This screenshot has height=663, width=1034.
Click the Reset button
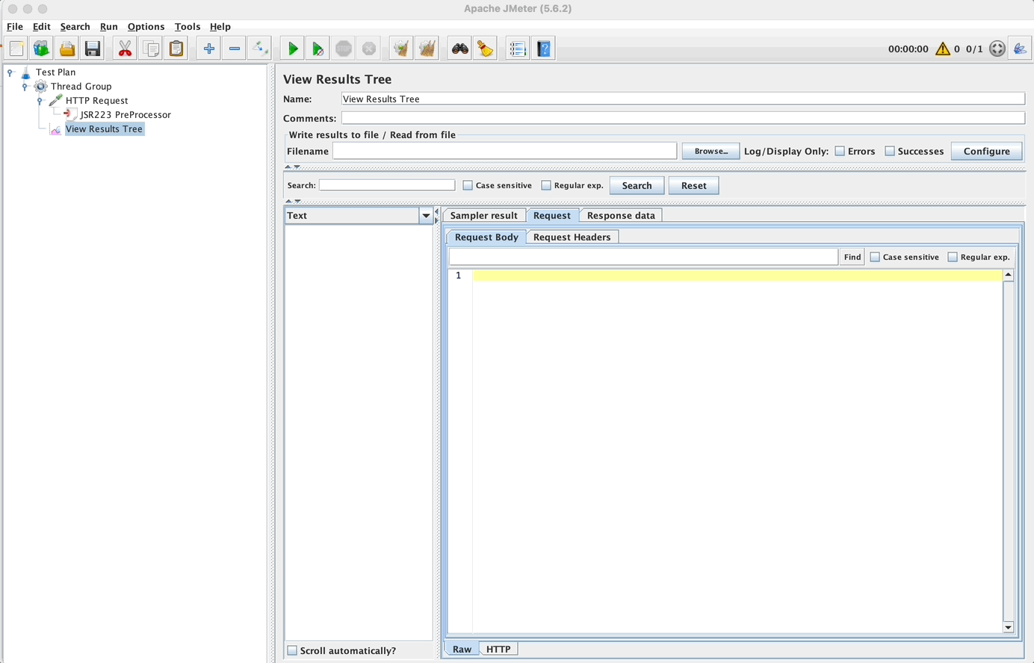point(694,186)
